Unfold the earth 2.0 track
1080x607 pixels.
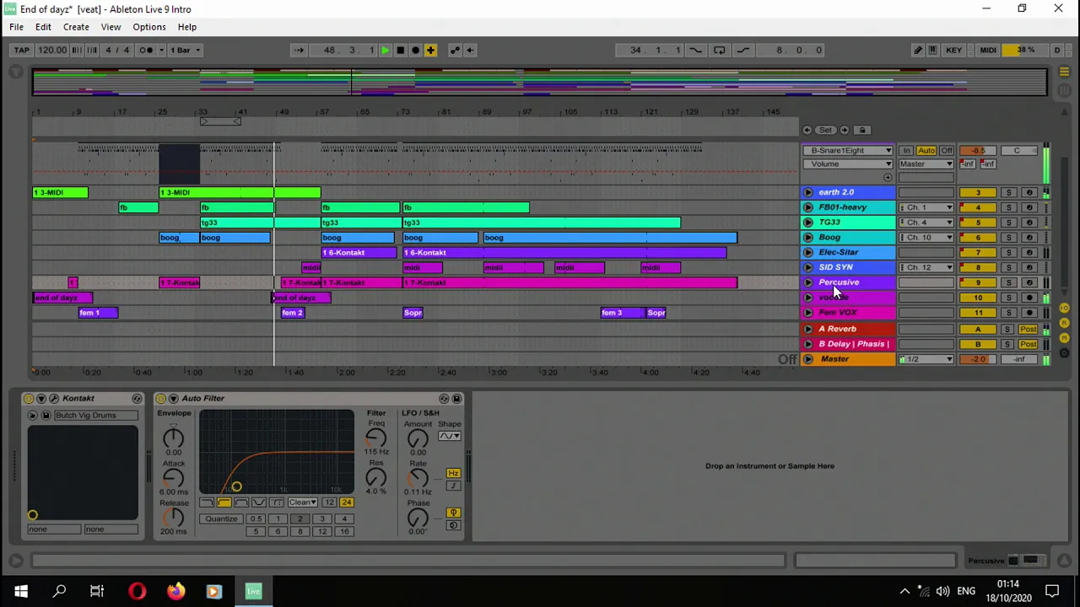(x=808, y=192)
